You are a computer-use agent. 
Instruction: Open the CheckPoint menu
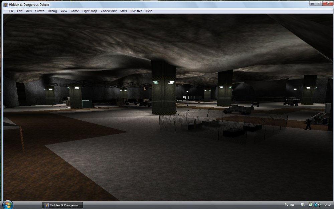pyautogui.click(x=109, y=11)
